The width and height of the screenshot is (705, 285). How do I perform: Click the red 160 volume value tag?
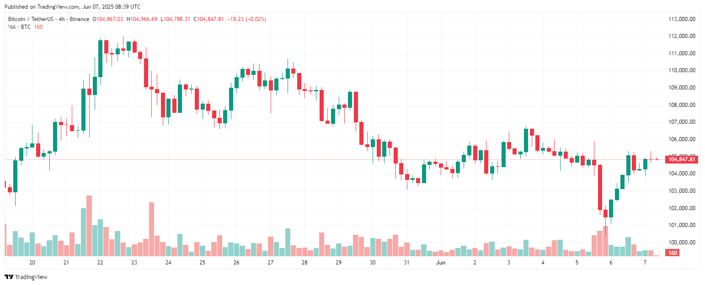tap(673, 253)
